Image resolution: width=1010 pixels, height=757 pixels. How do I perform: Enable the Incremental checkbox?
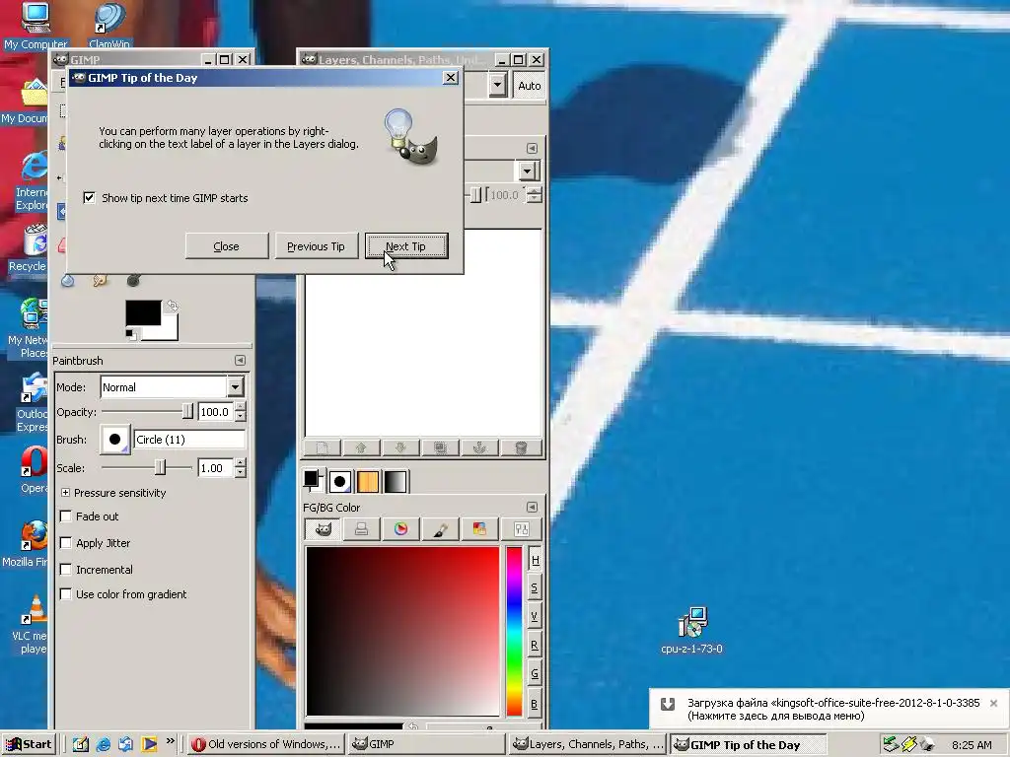tap(65, 570)
